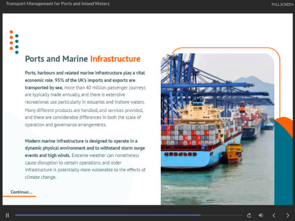Click the playback progress bar
295x221 pixels.
click(107, 215)
